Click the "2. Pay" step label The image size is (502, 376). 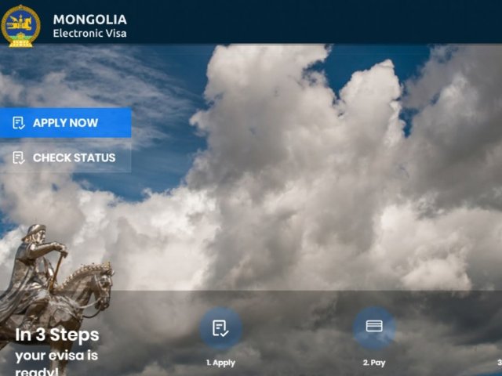374,363
